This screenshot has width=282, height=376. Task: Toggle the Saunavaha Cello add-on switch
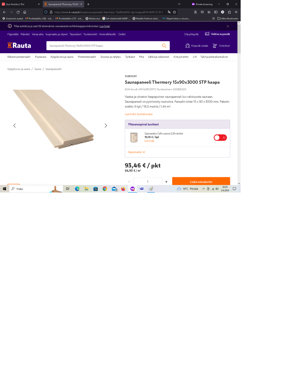click(220, 137)
